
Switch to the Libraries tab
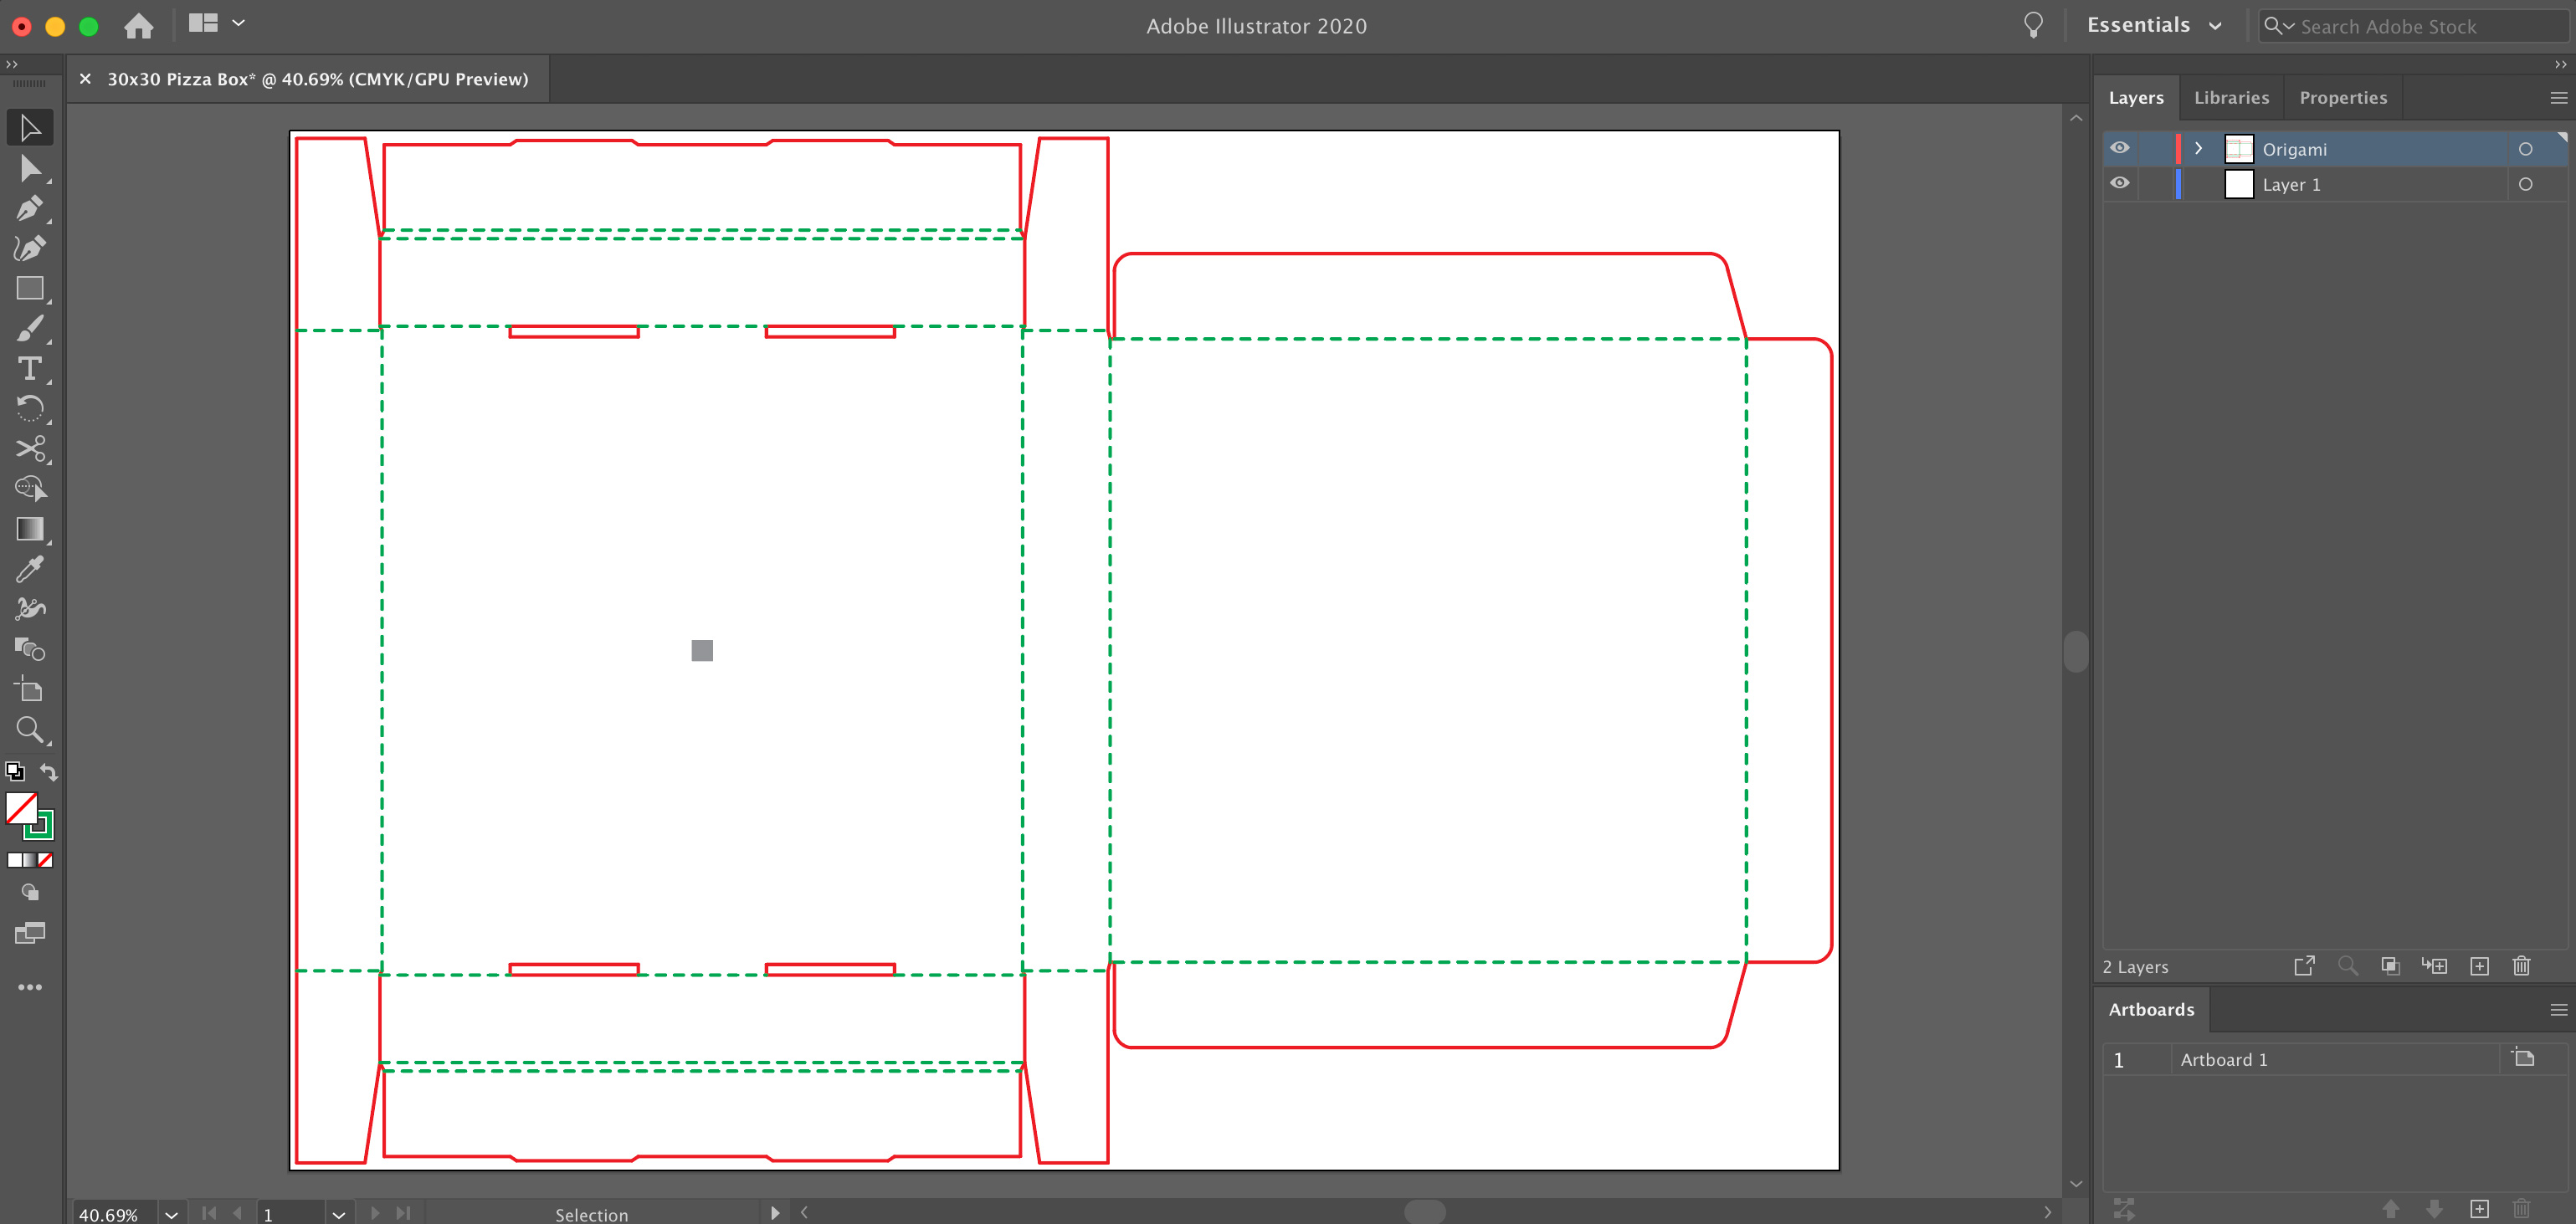[x=2231, y=97]
